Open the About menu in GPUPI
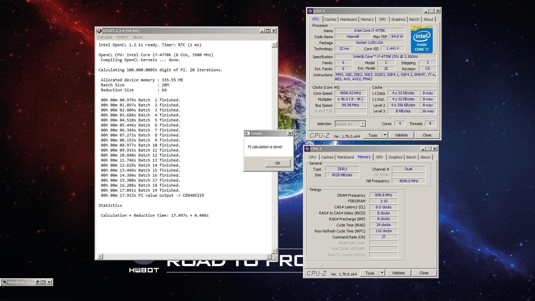 (x=137, y=37)
